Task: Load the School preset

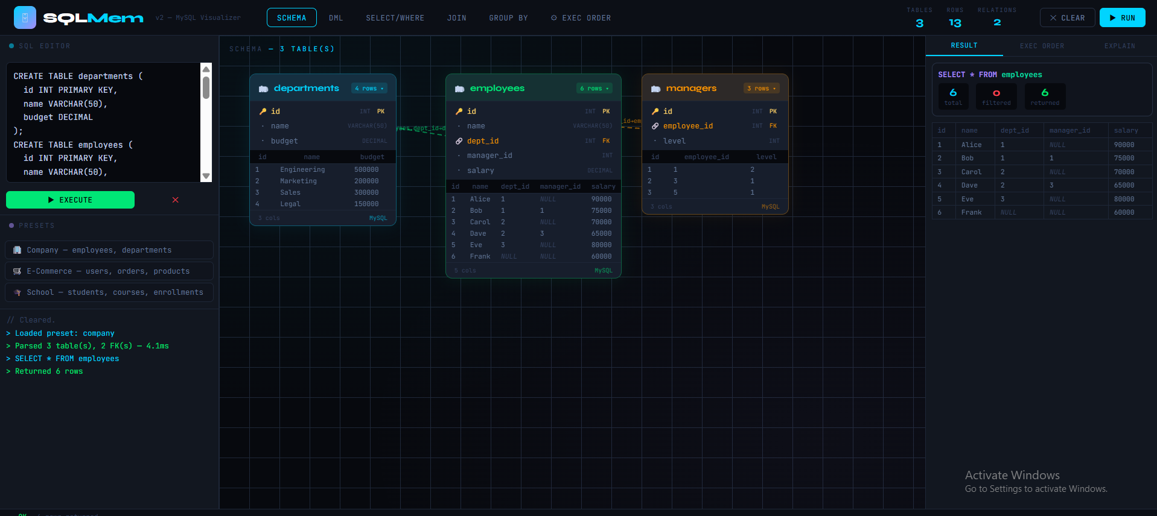Action: [109, 292]
